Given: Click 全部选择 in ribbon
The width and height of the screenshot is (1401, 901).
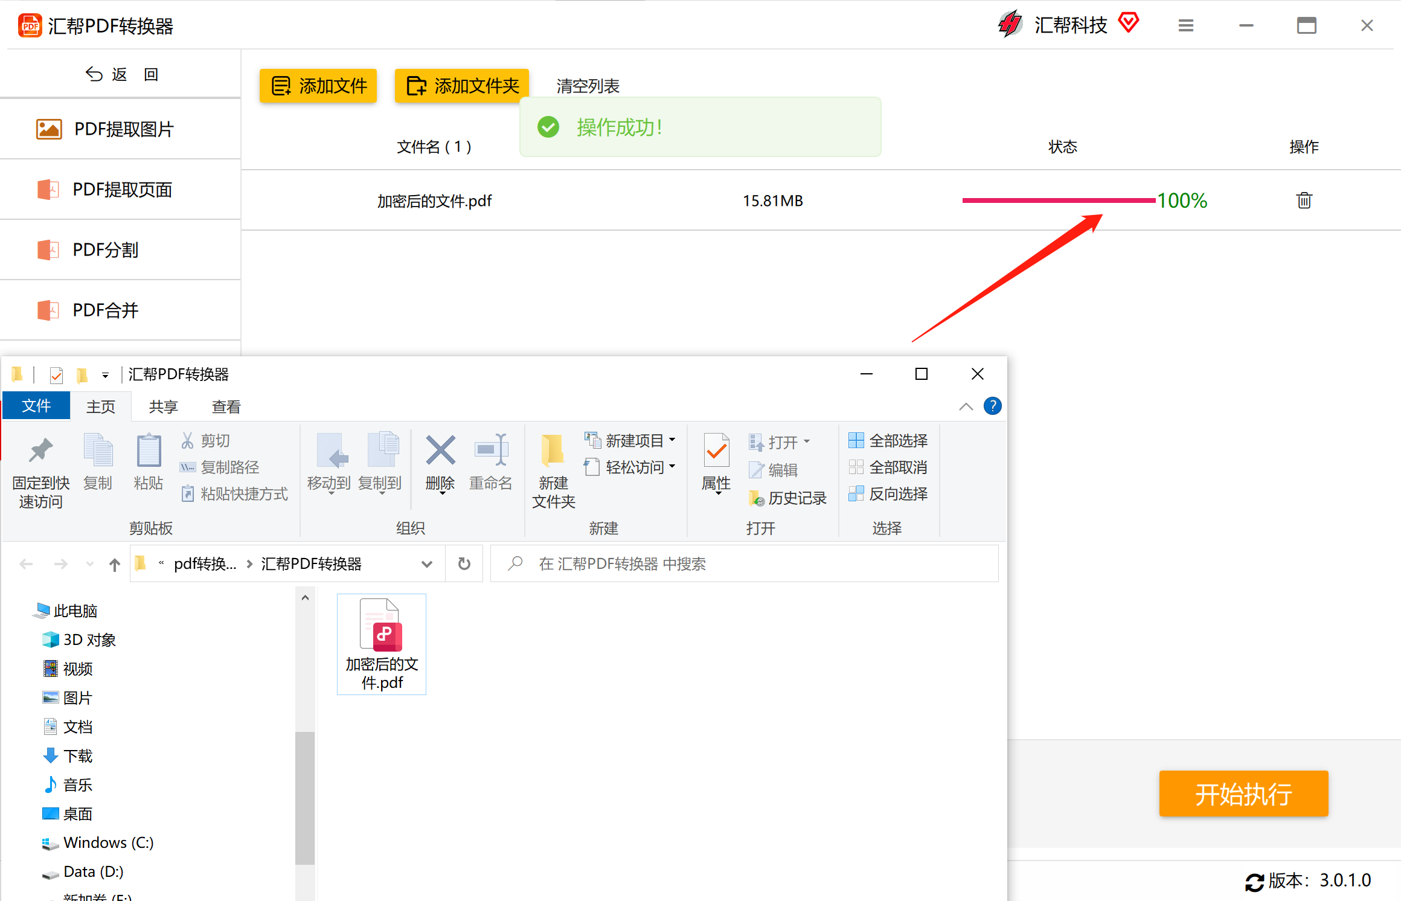Looking at the screenshot, I should pos(888,441).
